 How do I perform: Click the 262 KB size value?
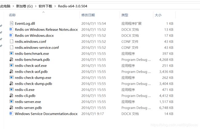[168, 78]
